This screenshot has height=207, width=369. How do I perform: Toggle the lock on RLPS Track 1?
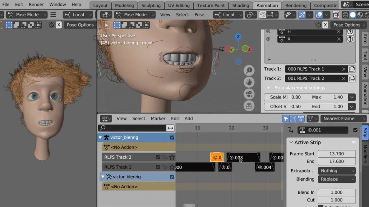pyautogui.click(x=165, y=167)
